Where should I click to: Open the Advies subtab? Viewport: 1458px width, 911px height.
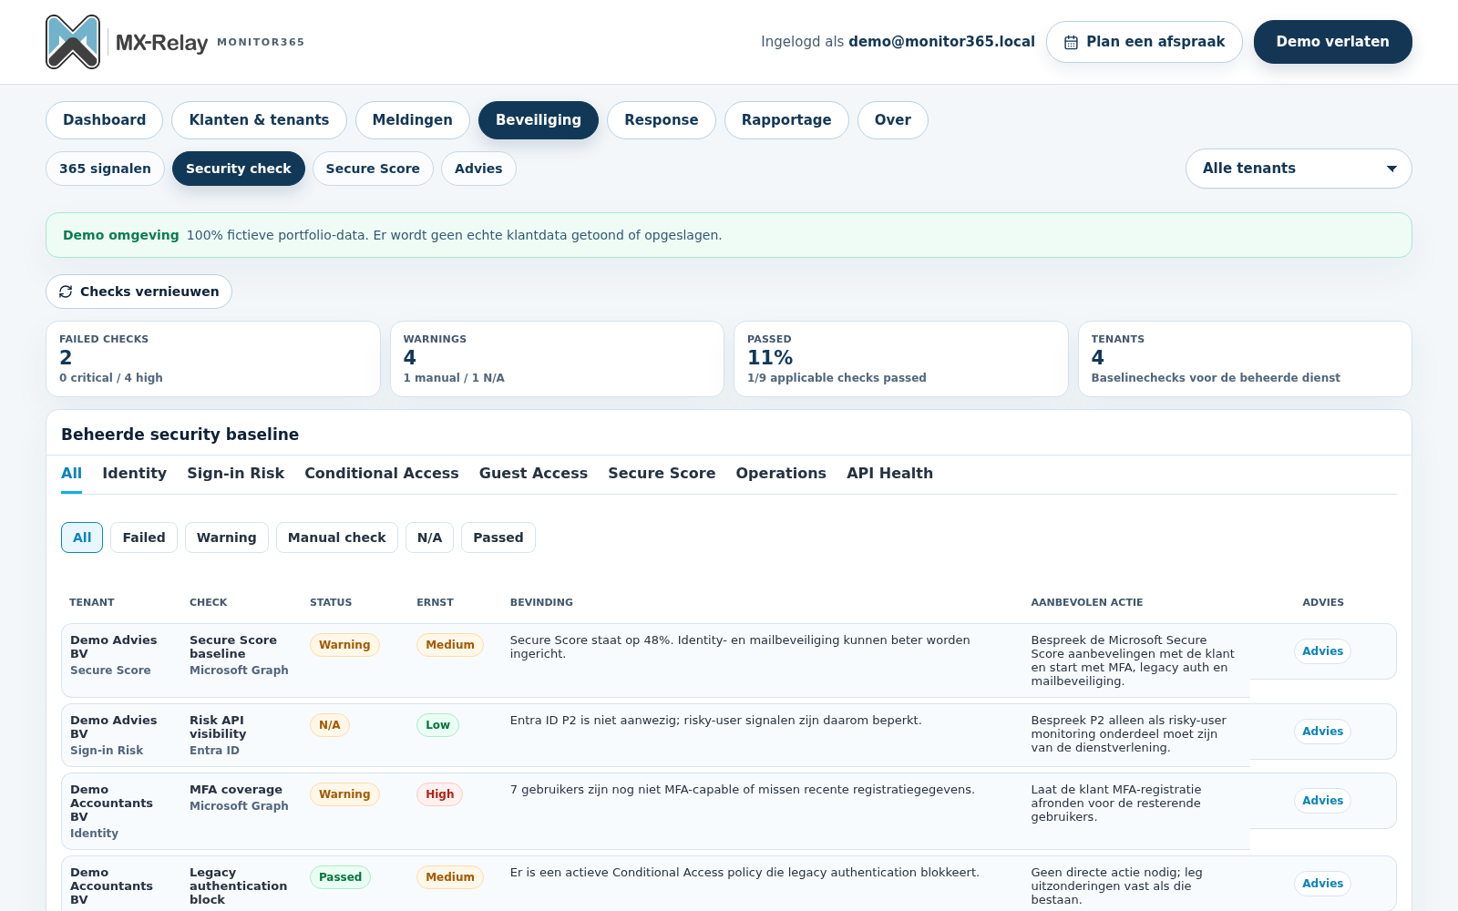[x=478, y=169]
